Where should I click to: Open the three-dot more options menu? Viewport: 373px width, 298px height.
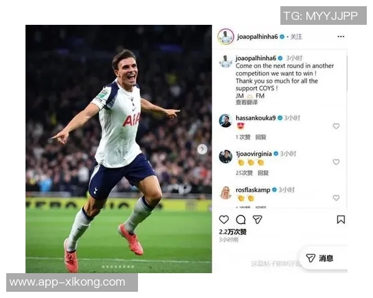[341, 37]
